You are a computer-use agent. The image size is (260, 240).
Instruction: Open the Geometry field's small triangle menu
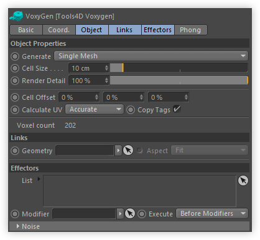118,150
